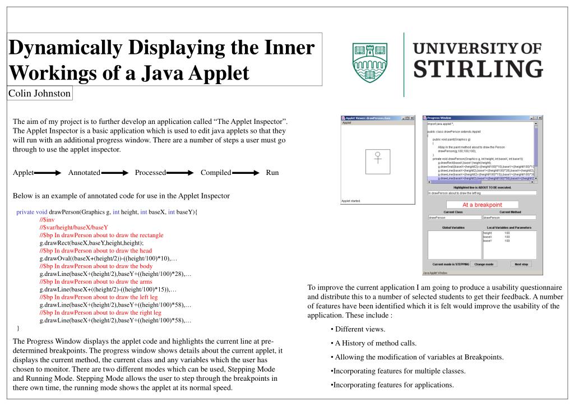
Task: Click the 'Current mode is STEPPING' label
Action: click(x=451, y=264)
